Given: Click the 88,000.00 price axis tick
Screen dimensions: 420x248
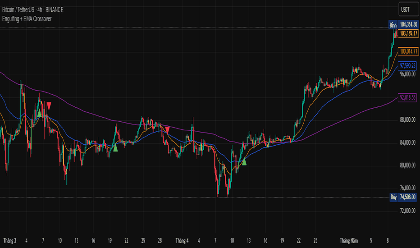Looking at the screenshot, I should click(407, 119).
